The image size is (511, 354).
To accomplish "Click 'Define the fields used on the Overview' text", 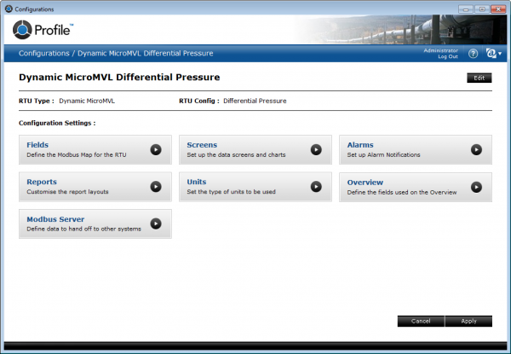I will 402,192.
